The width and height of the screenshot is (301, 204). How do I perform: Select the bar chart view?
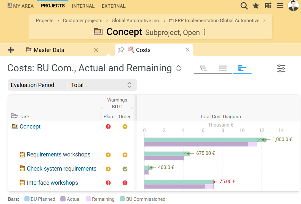(x=242, y=68)
